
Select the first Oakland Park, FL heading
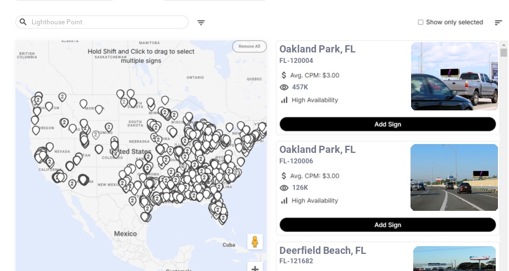pos(317,49)
